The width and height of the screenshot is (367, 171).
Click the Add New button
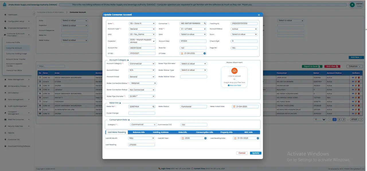point(356,57)
